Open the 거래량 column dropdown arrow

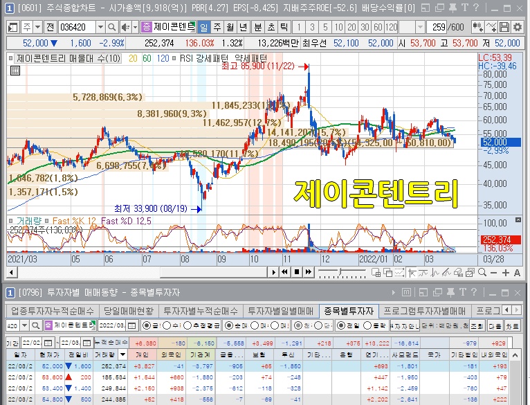[122, 355]
